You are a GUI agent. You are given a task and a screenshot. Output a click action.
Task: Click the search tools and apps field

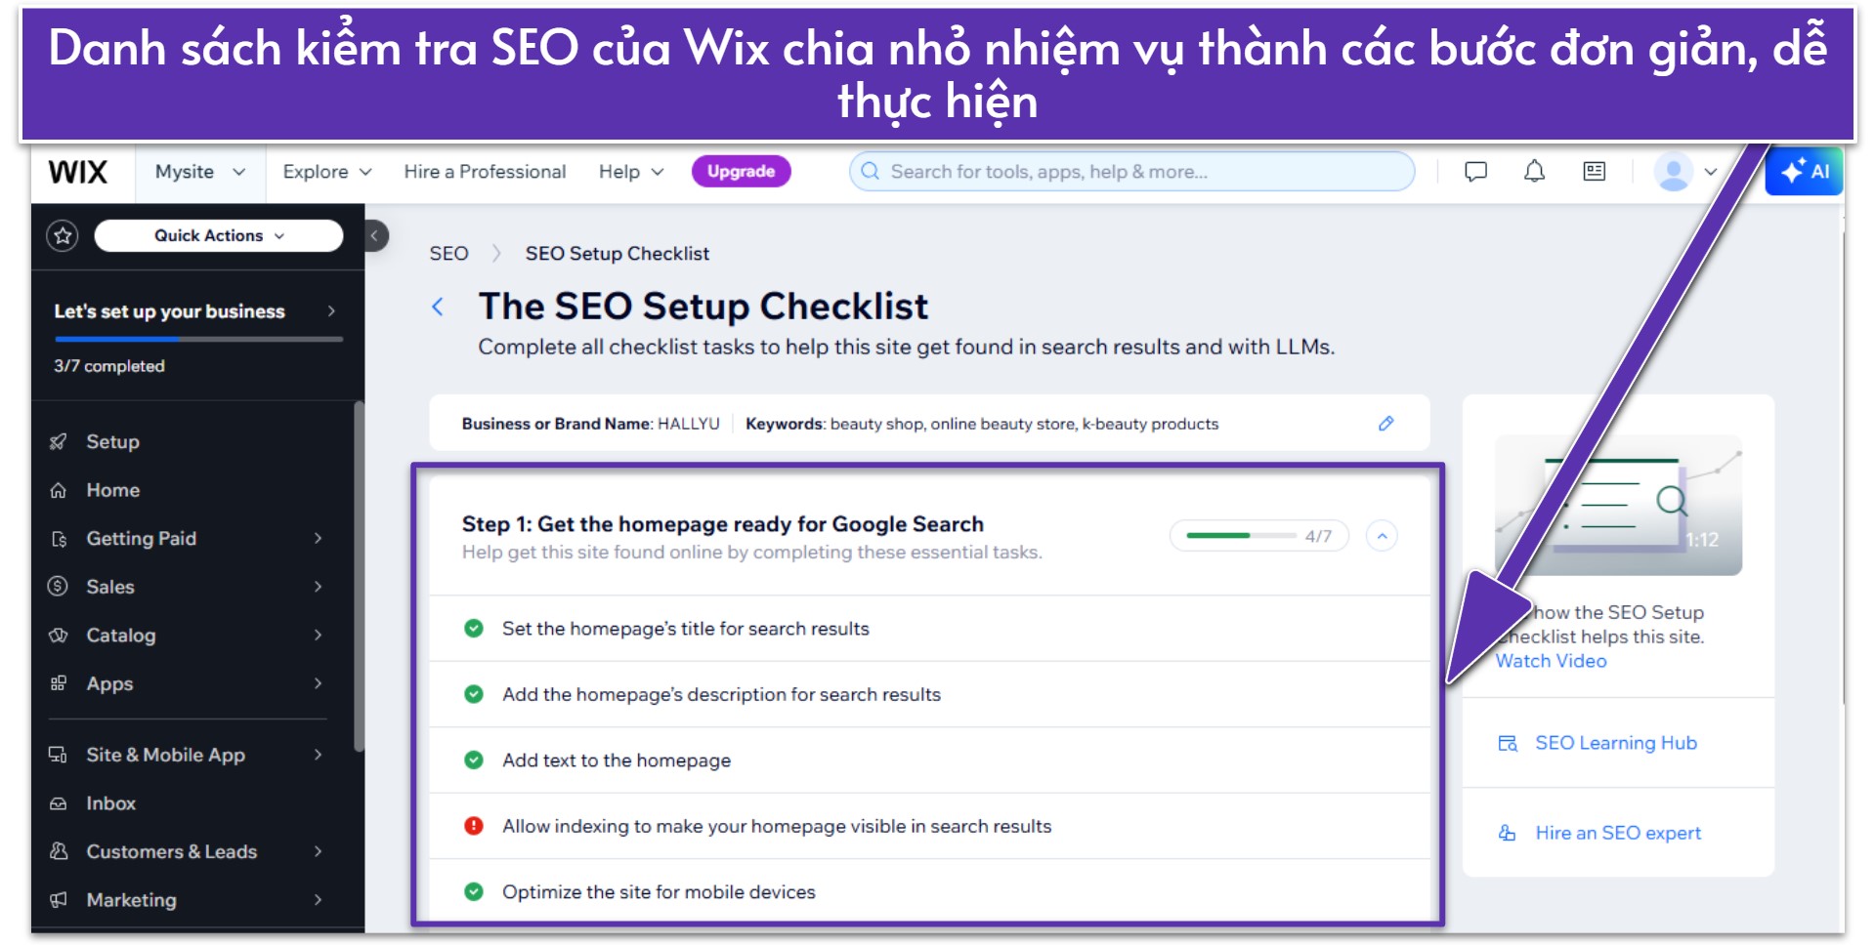click(x=1131, y=172)
